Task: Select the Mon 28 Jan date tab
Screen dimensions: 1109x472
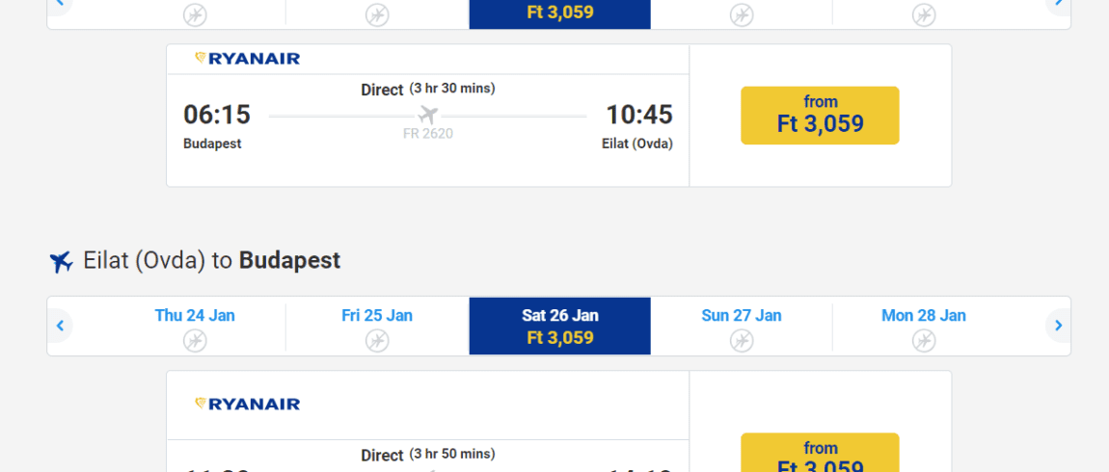Action: 924,326
